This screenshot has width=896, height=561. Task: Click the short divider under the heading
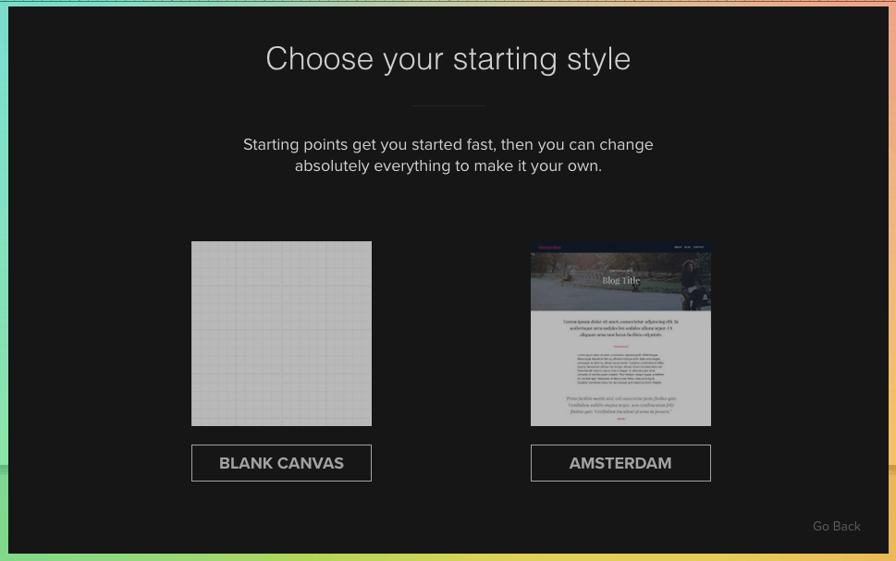pyautogui.click(x=448, y=105)
